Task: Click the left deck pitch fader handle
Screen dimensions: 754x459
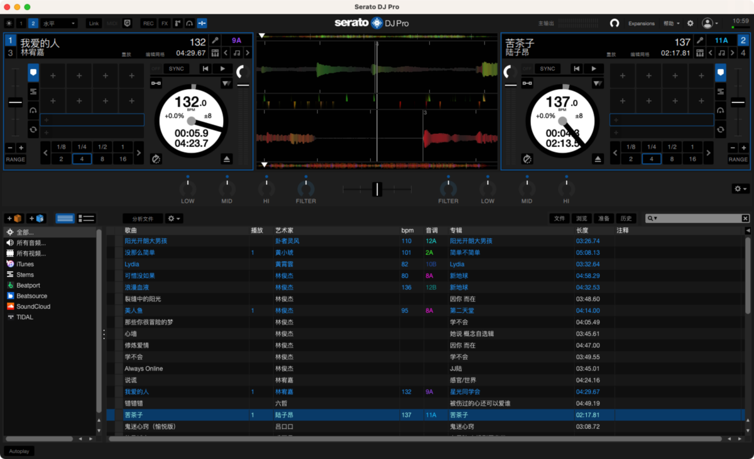Action: tap(15, 102)
